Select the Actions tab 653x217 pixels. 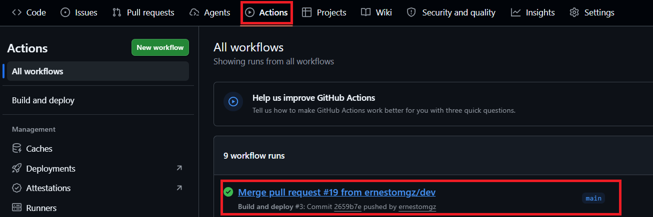coord(266,12)
